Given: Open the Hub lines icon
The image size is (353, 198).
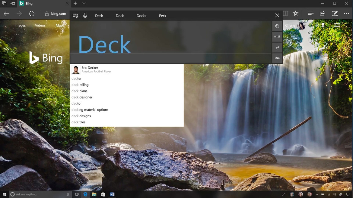Looking at the screenshot, I should [311, 14].
